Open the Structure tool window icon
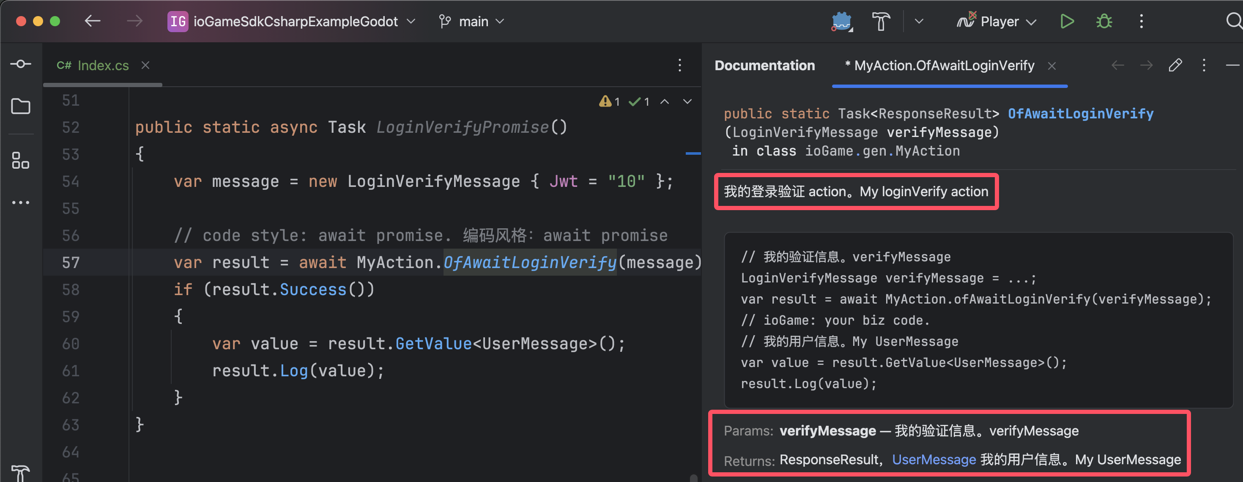The width and height of the screenshot is (1243, 482). [21, 160]
